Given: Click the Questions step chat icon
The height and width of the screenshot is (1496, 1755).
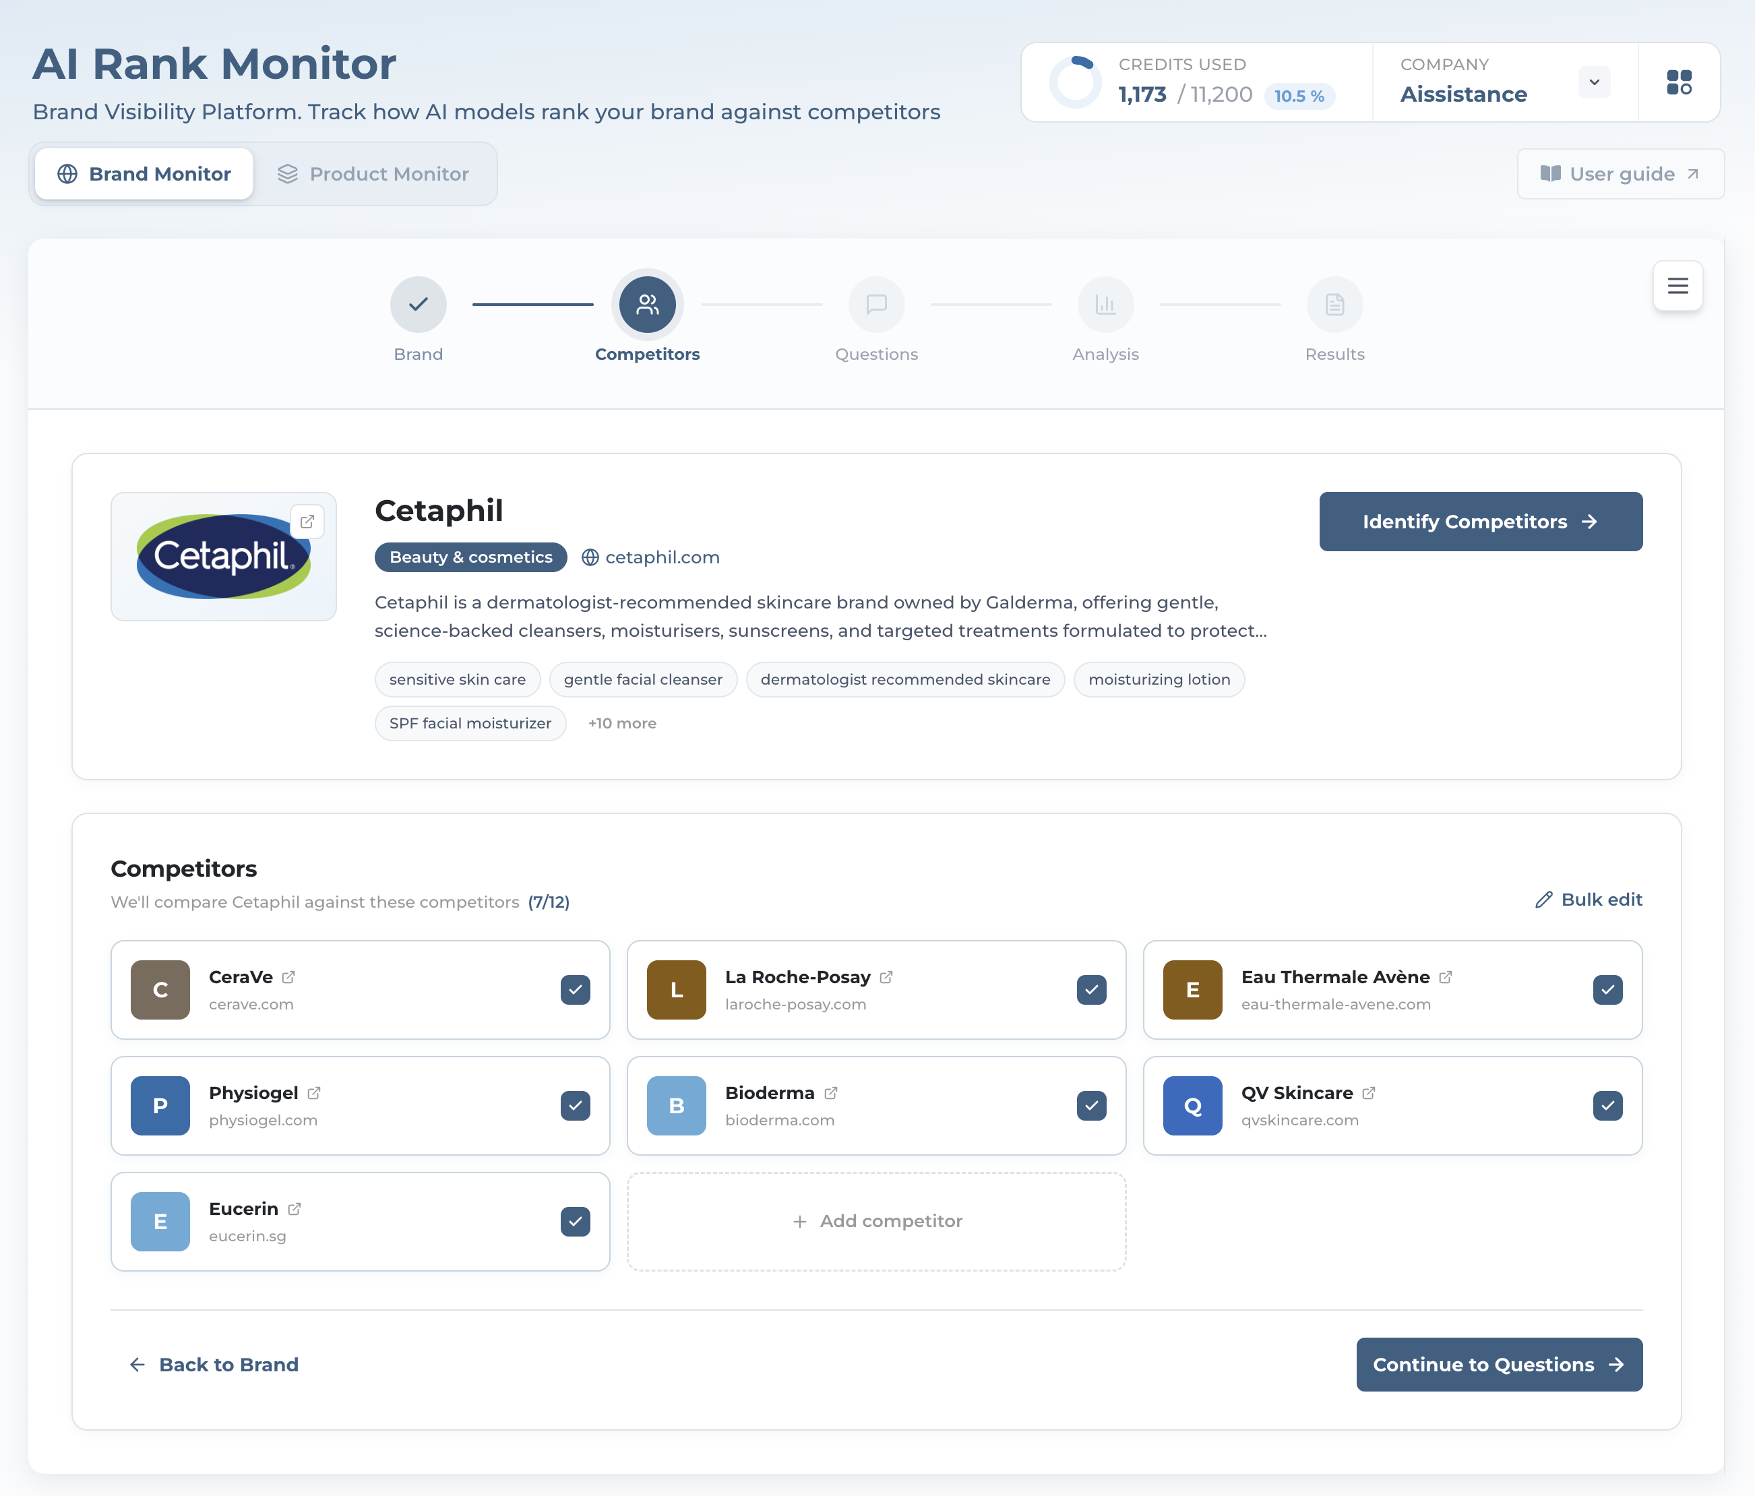Looking at the screenshot, I should [x=877, y=304].
